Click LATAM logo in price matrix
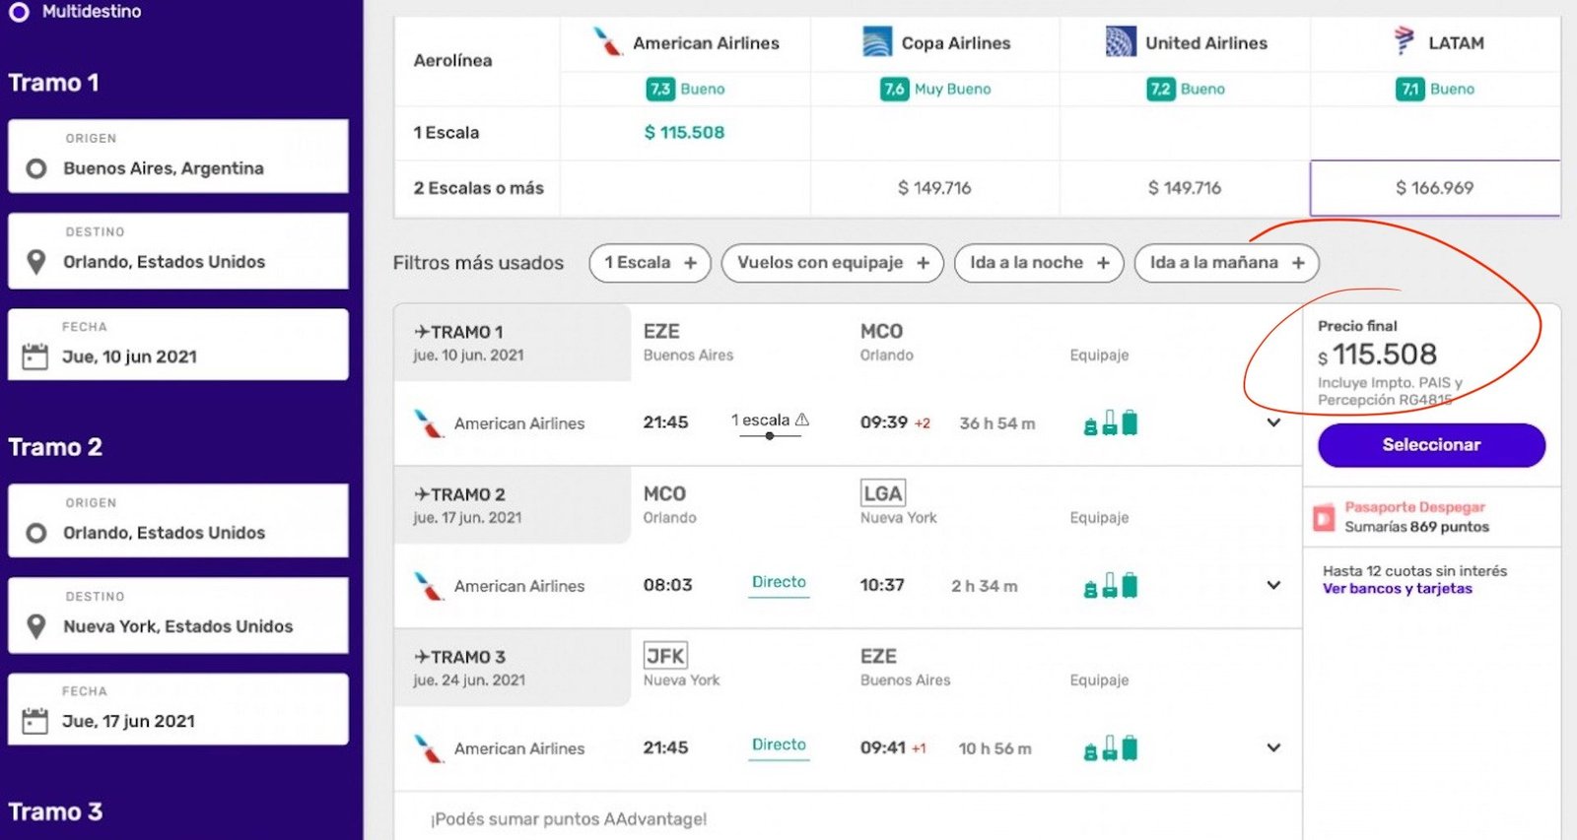Image resolution: width=1577 pixels, height=840 pixels. tap(1405, 41)
